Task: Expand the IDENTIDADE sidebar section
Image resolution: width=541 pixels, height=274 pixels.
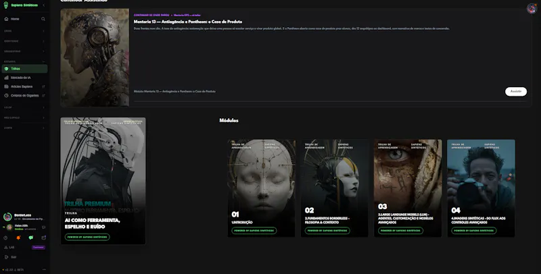Action: click(24, 41)
